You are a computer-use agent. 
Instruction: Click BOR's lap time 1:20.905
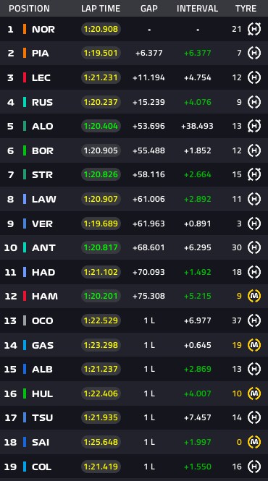101,150
